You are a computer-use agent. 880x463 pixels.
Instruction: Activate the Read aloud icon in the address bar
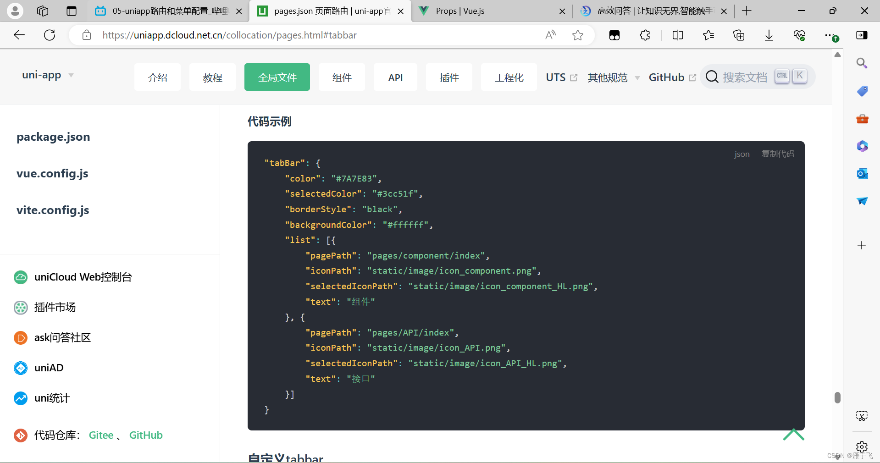[551, 35]
